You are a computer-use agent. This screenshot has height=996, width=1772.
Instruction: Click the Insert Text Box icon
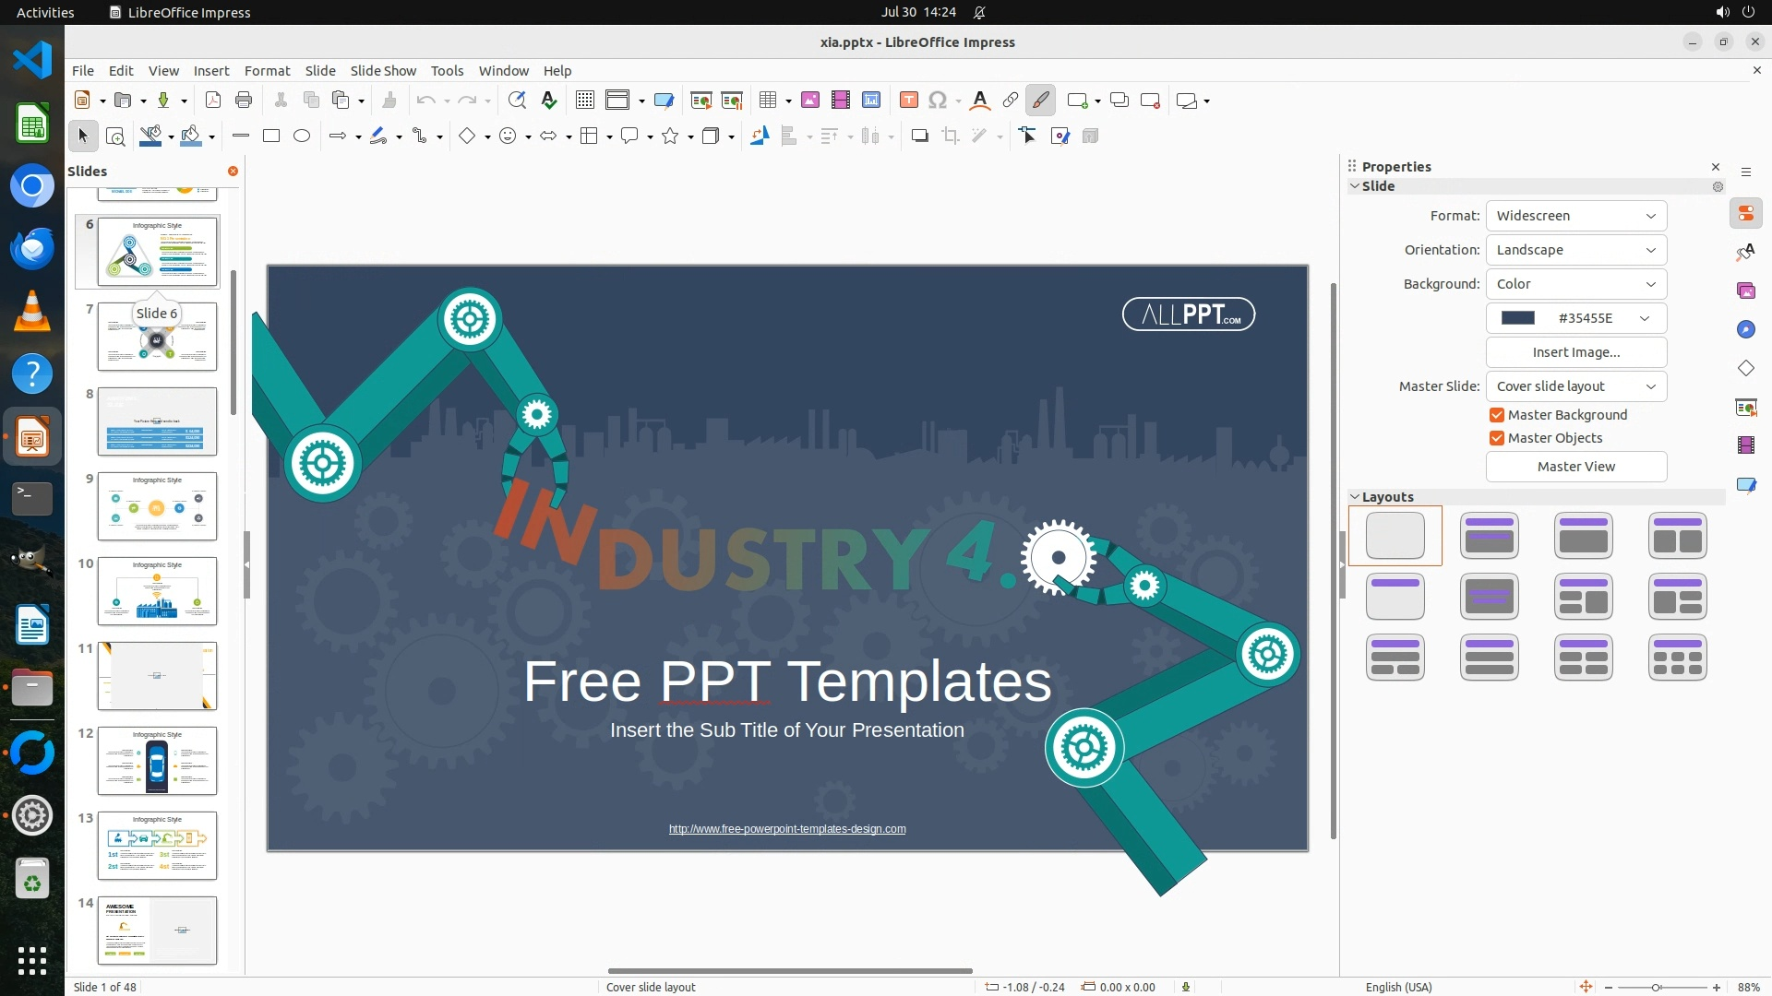coord(908,101)
